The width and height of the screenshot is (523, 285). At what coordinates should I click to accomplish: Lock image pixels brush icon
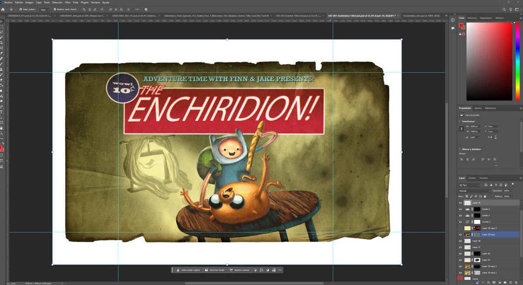[x=472, y=196]
